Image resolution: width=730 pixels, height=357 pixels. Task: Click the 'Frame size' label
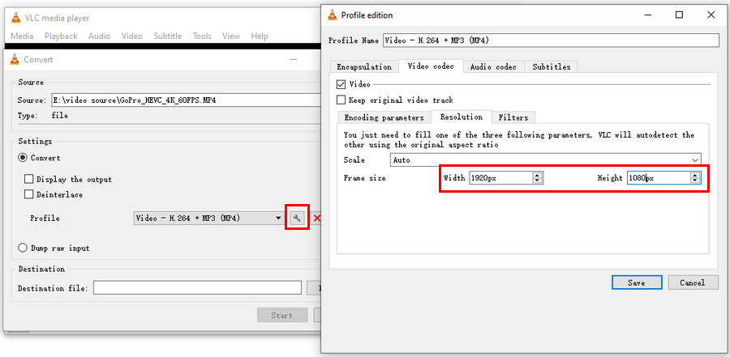click(364, 177)
